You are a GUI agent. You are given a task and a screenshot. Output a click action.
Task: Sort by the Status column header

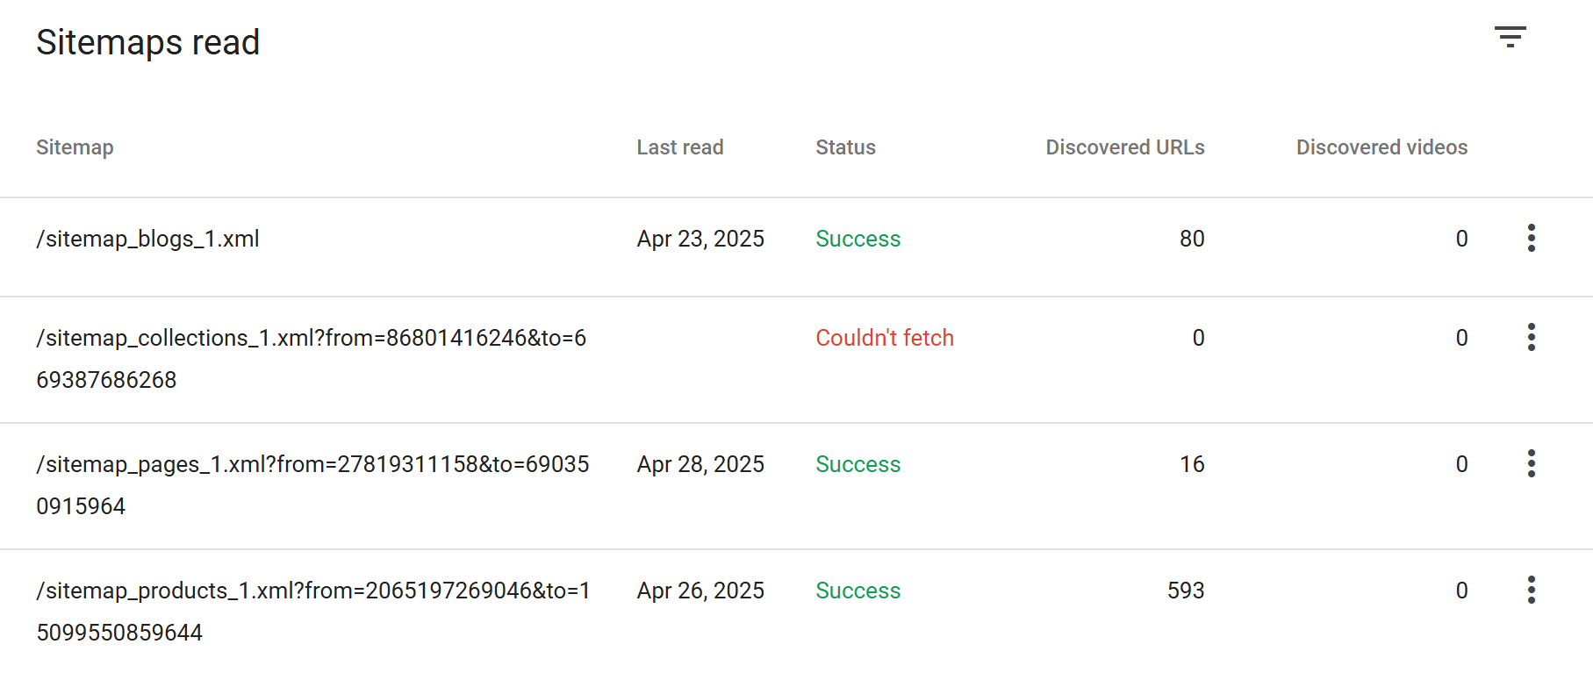point(845,147)
